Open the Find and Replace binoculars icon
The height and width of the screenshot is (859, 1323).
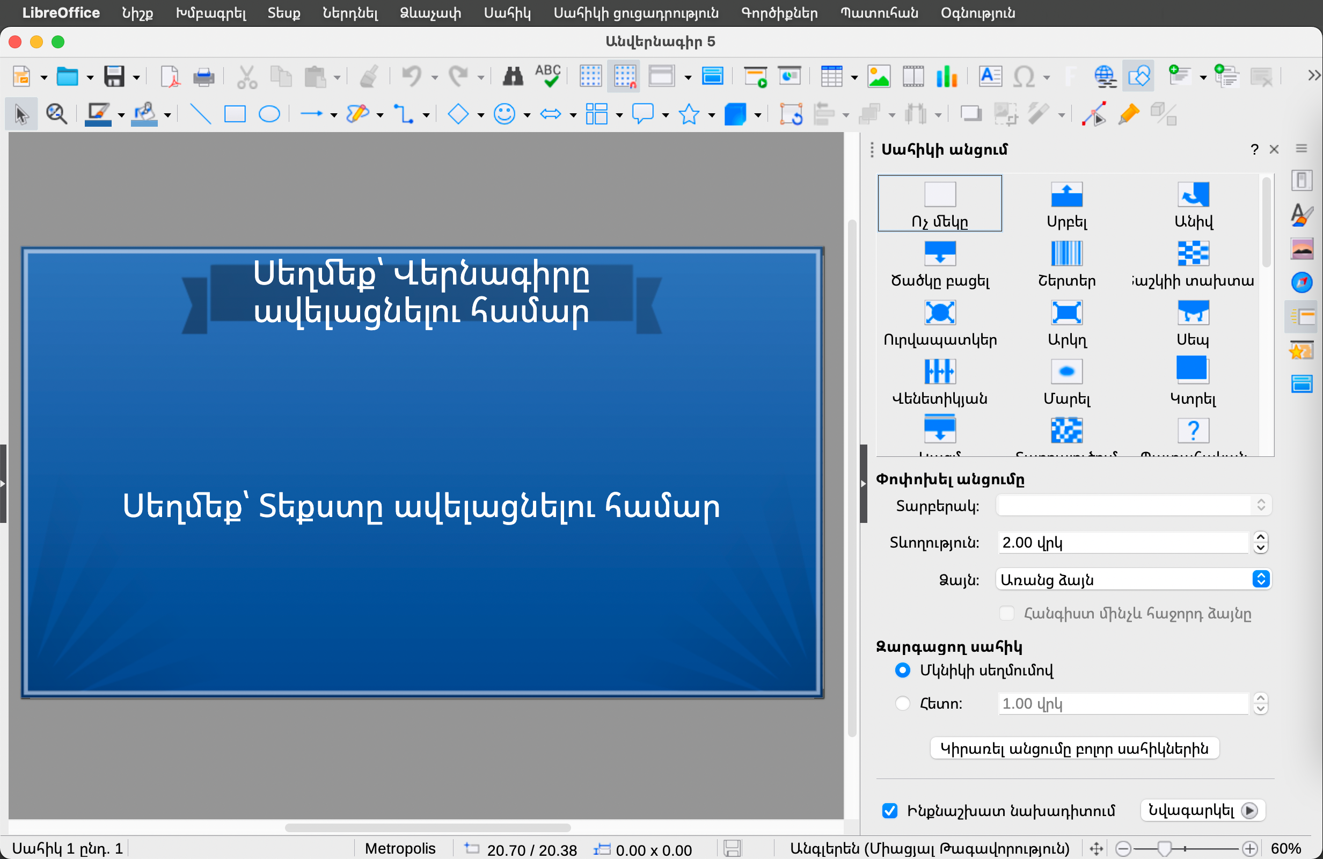[x=513, y=76]
